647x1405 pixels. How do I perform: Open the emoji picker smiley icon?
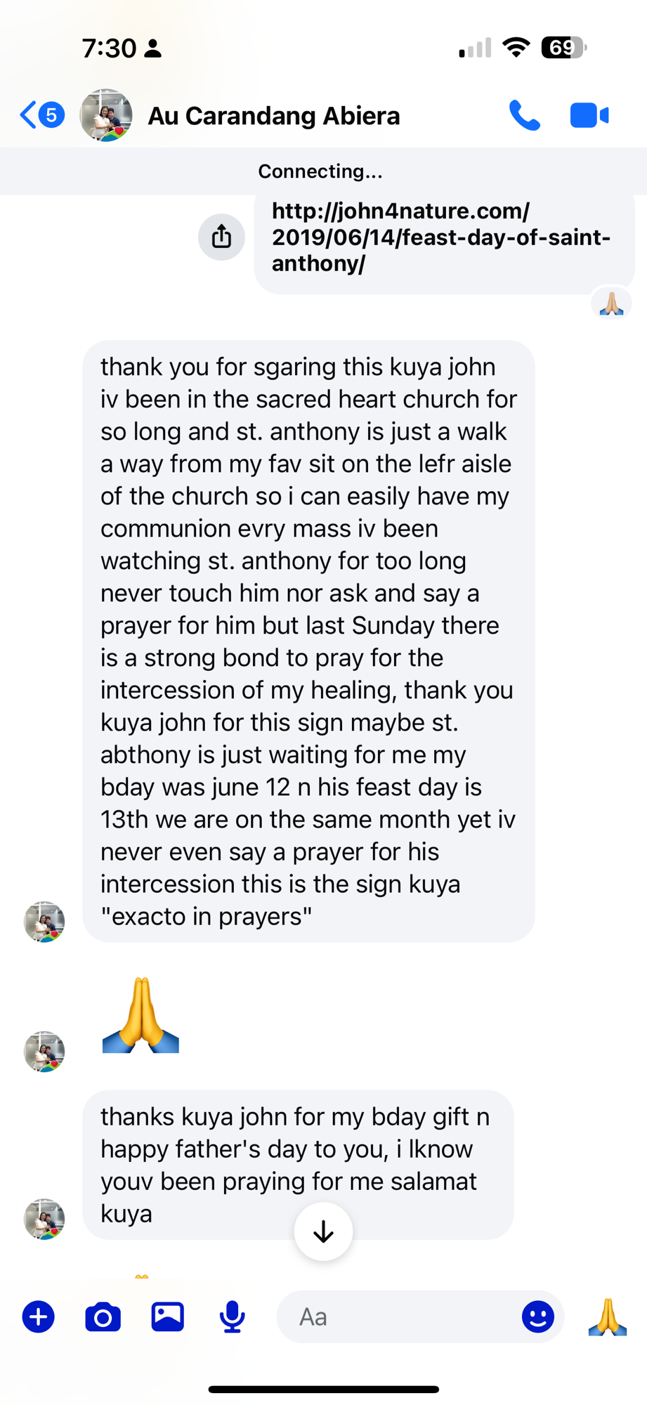537,1316
